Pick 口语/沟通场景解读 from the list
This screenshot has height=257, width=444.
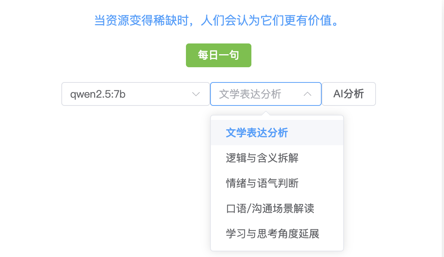[x=270, y=208]
